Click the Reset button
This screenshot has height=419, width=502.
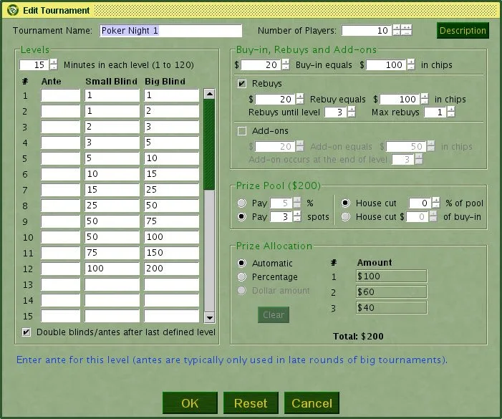(x=251, y=403)
